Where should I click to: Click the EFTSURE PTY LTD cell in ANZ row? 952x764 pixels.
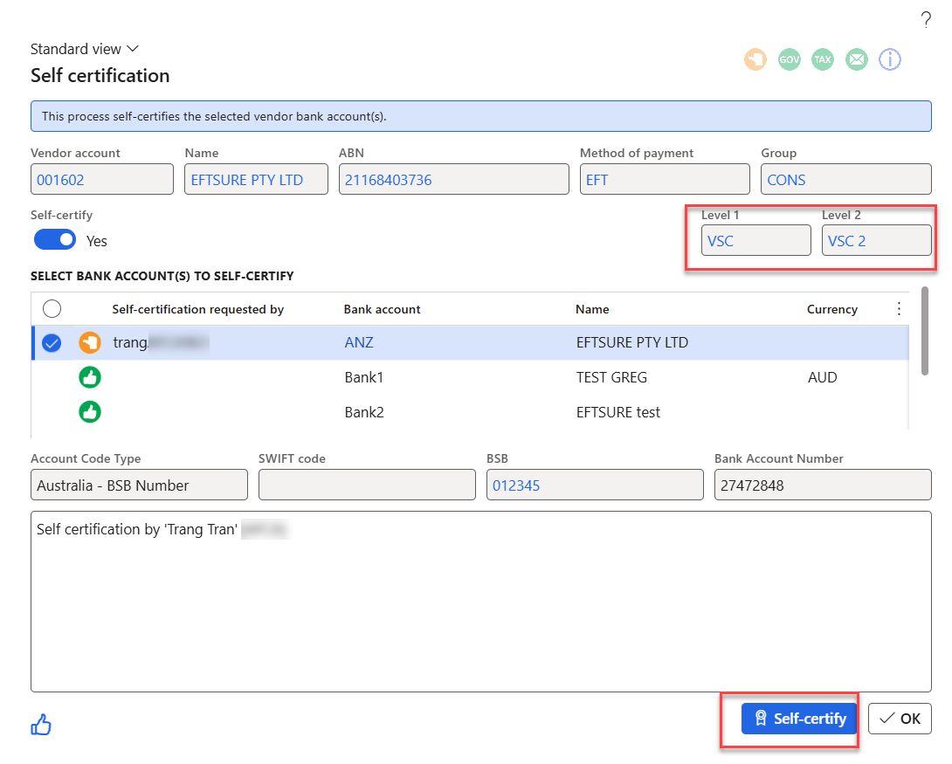pos(632,343)
